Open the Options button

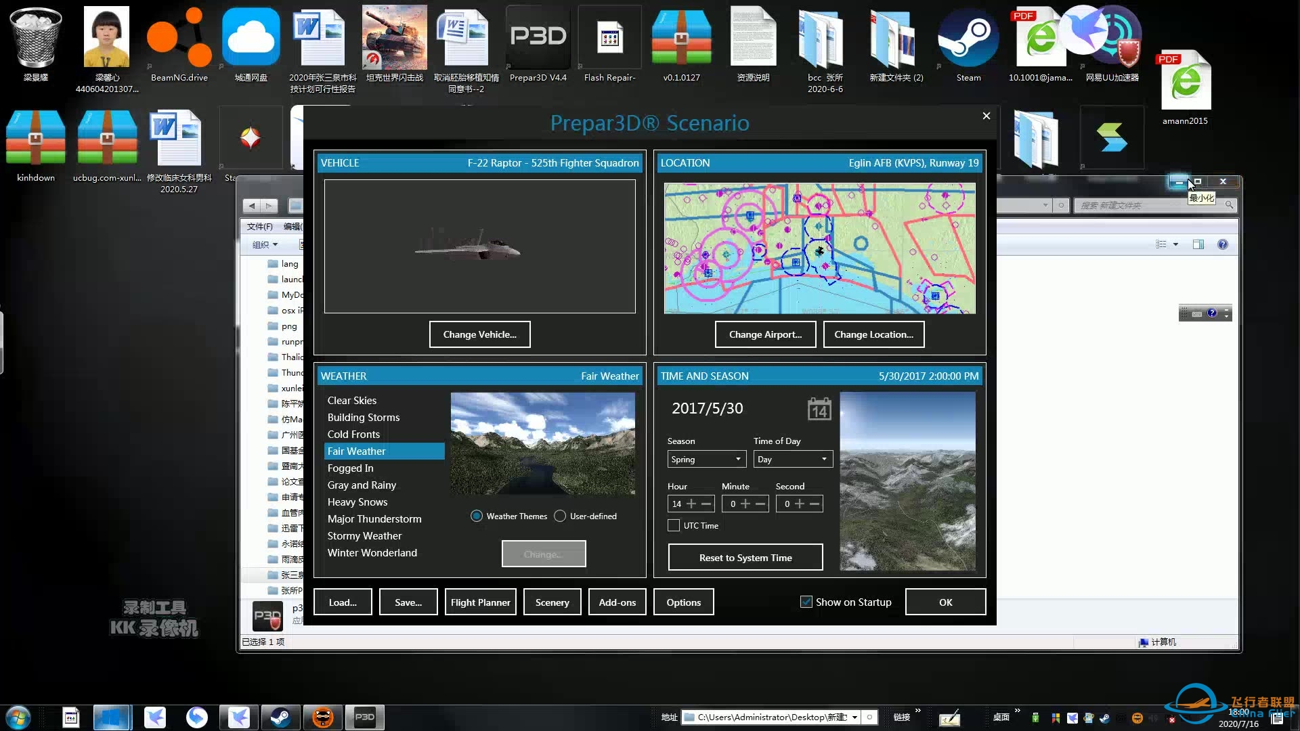coord(684,602)
